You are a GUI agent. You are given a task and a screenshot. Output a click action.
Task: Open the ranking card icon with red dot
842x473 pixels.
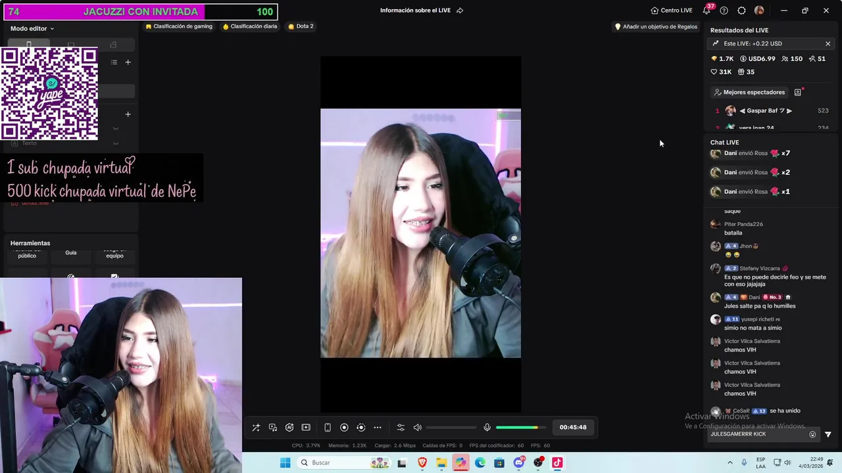point(798,93)
